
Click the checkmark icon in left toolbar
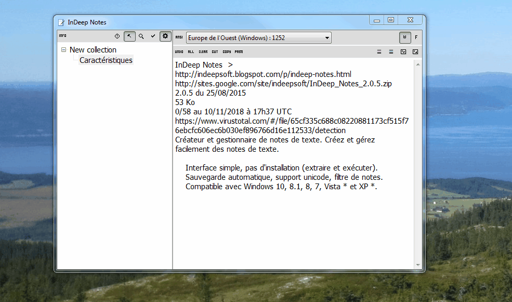(x=153, y=36)
